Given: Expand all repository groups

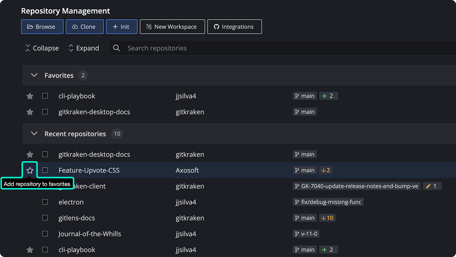Looking at the screenshot, I should click(83, 48).
